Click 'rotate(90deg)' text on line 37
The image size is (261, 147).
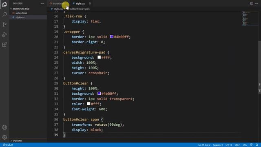coord(108,125)
